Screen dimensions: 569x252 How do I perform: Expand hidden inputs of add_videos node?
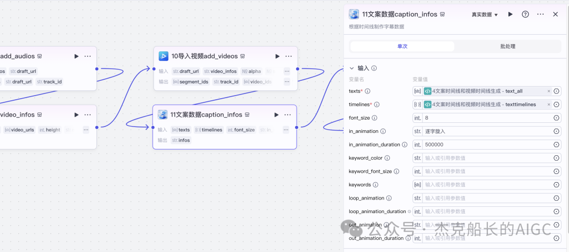point(287,71)
